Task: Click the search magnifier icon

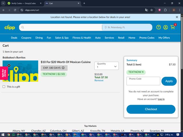Action: click(x=23, y=27)
